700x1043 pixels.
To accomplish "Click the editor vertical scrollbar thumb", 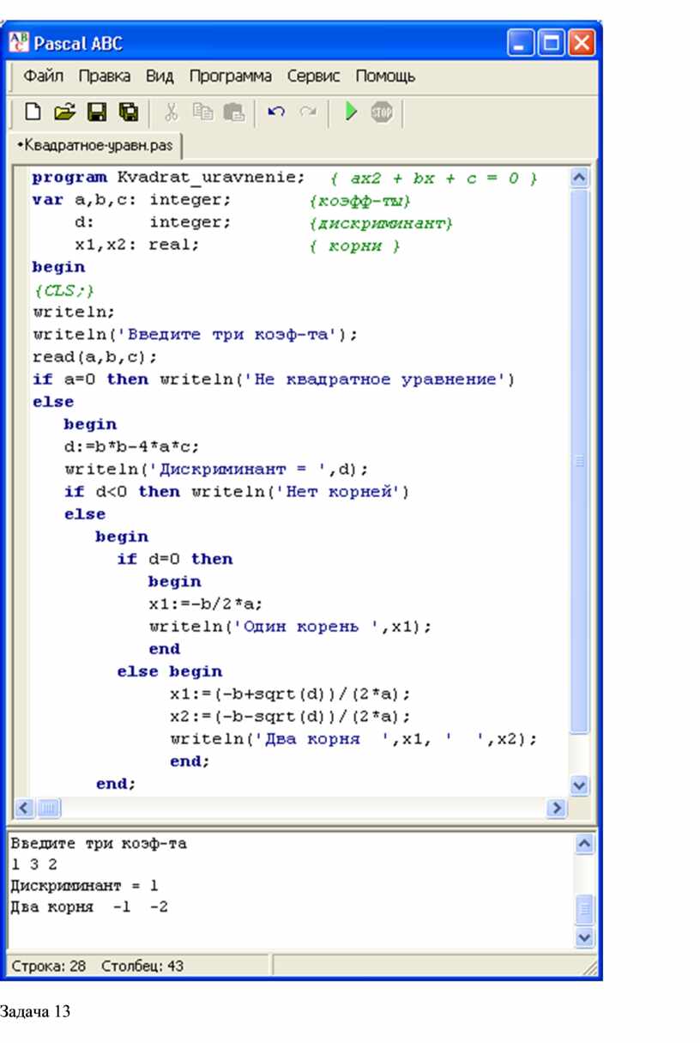I will [x=580, y=461].
